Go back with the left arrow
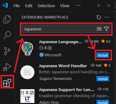116x104 pixels. tap(100, 6)
